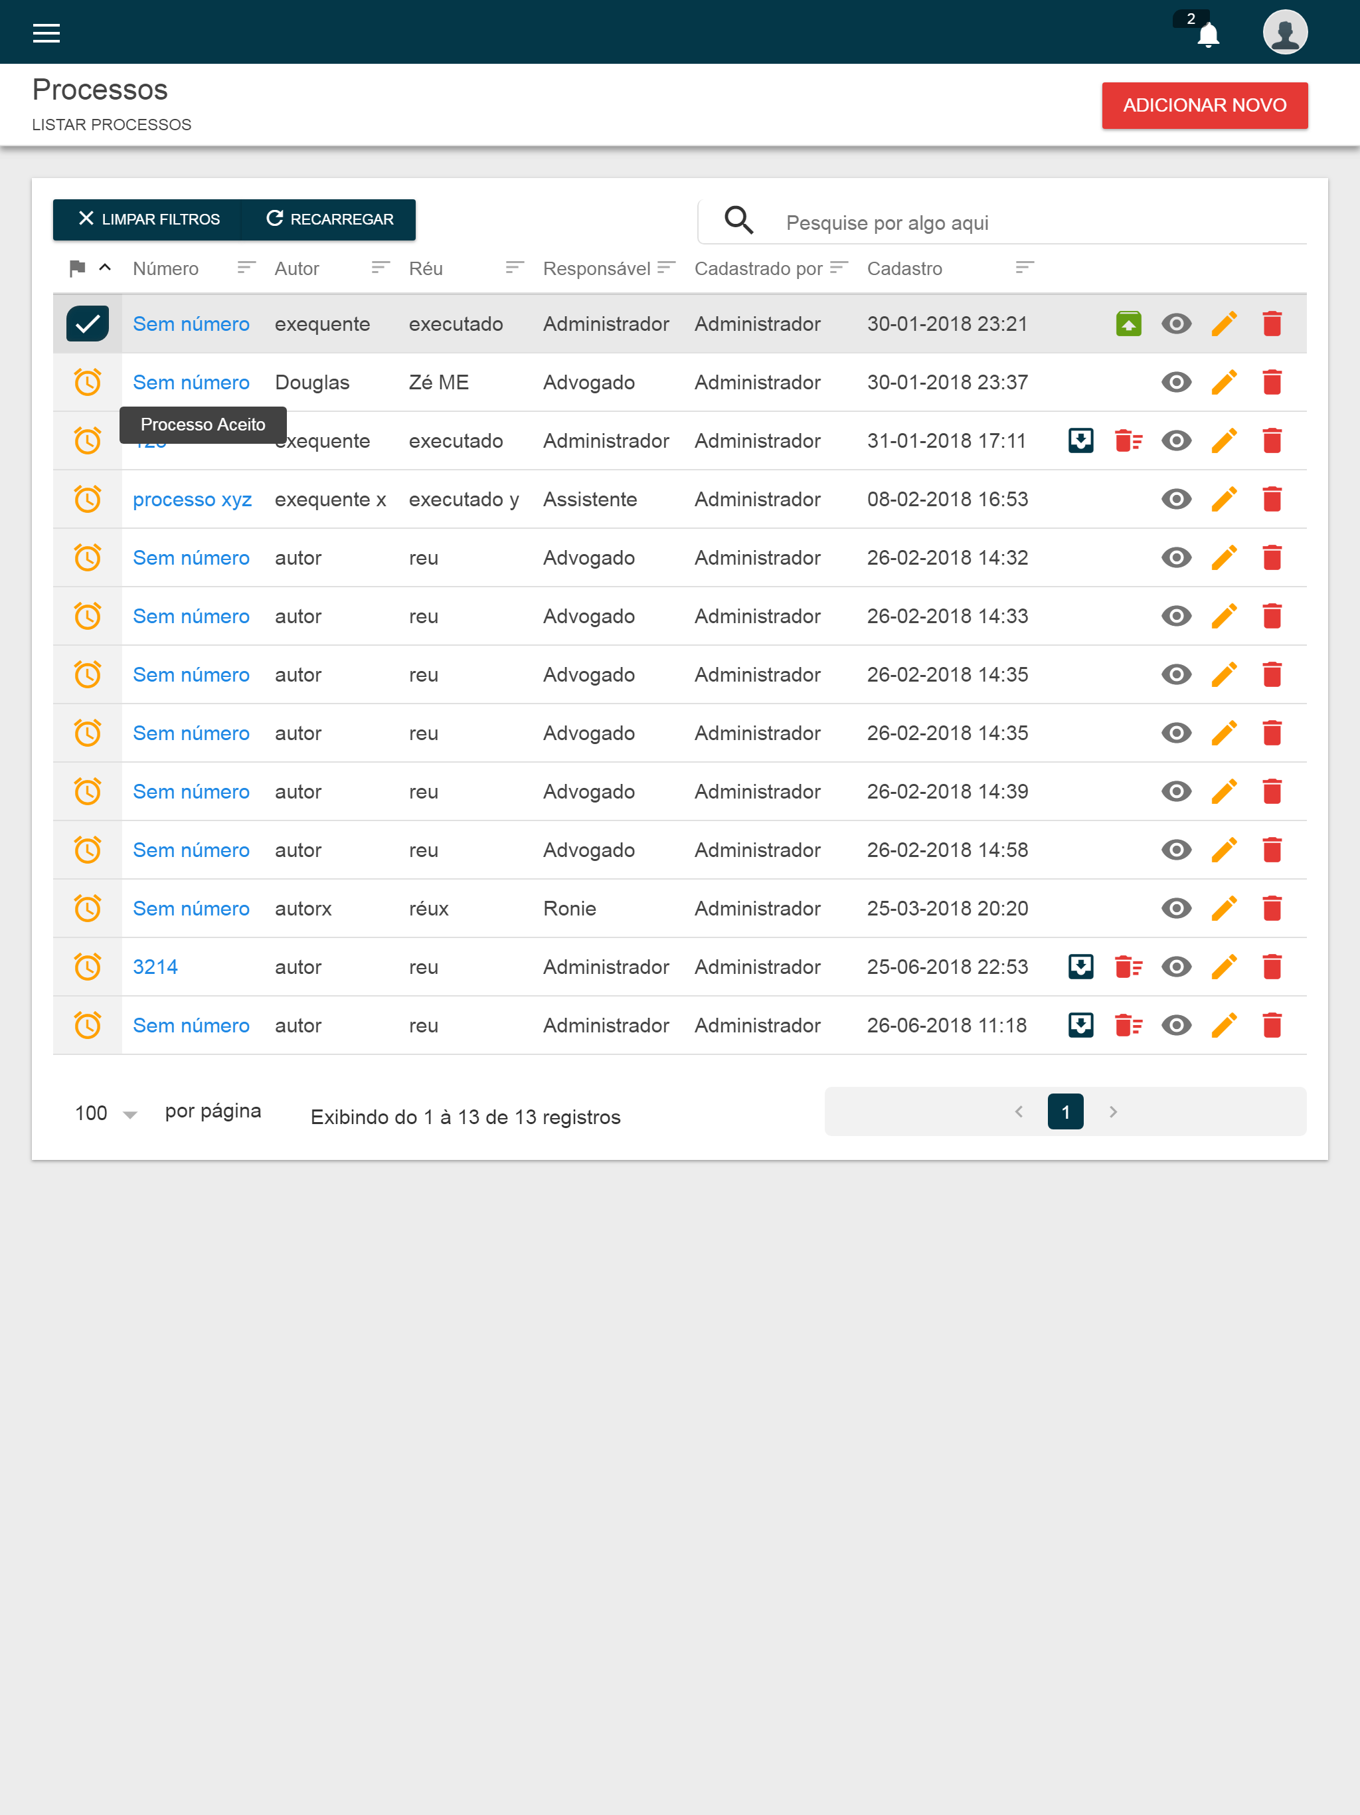Open the notifications bell

tap(1207, 35)
